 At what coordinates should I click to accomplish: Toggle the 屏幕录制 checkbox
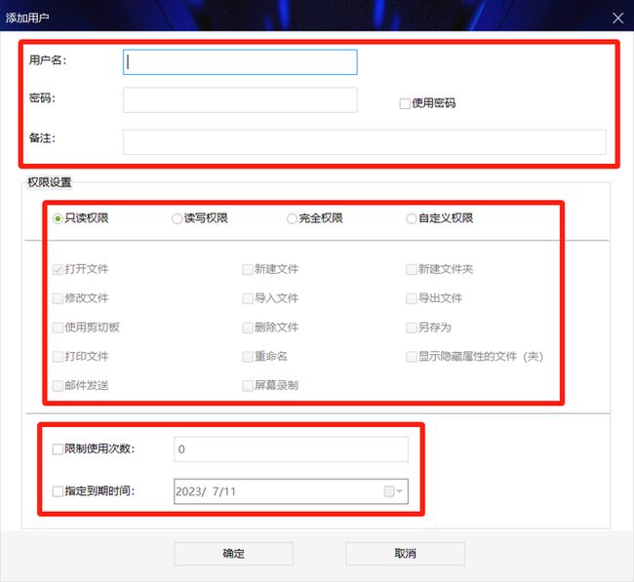(248, 386)
